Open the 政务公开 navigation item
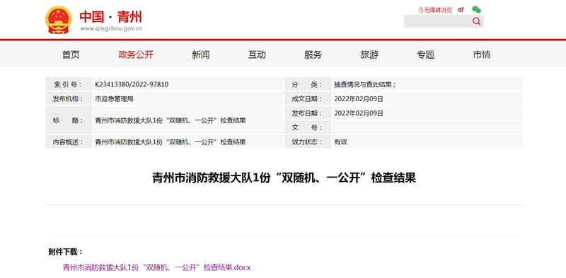The height and width of the screenshot is (278, 566). (136, 55)
